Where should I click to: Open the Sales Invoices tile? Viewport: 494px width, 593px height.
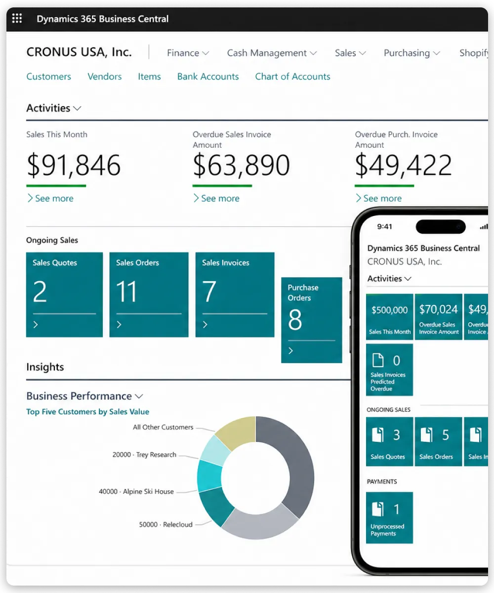click(235, 295)
